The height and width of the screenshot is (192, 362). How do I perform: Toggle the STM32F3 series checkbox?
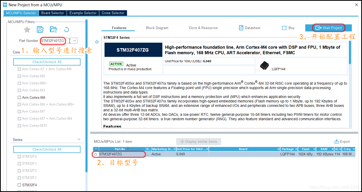coord(19,178)
